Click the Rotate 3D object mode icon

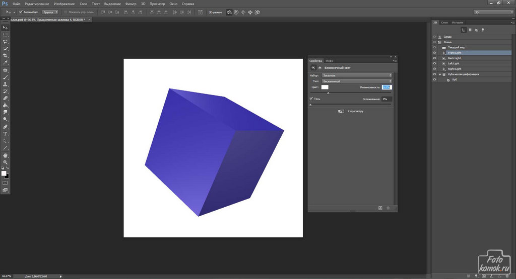[x=229, y=12]
